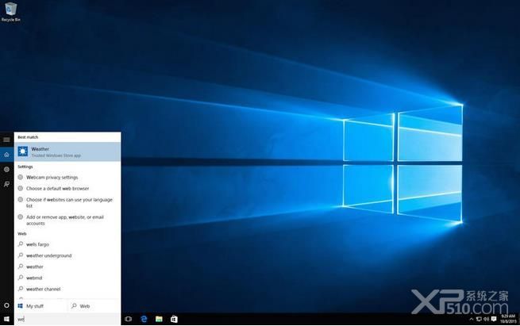
Task: Click the Cortana circle icon in sidebar
Action: [x=6, y=305]
